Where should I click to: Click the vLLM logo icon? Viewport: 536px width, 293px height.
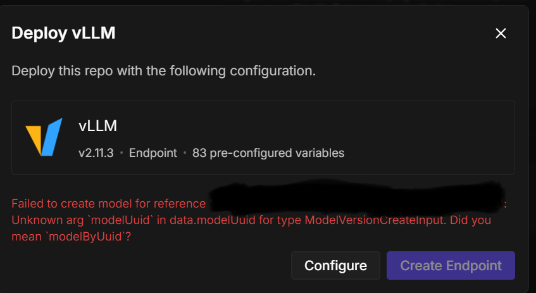44,137
